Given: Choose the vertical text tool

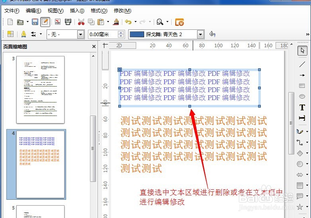Looking at the screenshot, I should pos(302,118).
